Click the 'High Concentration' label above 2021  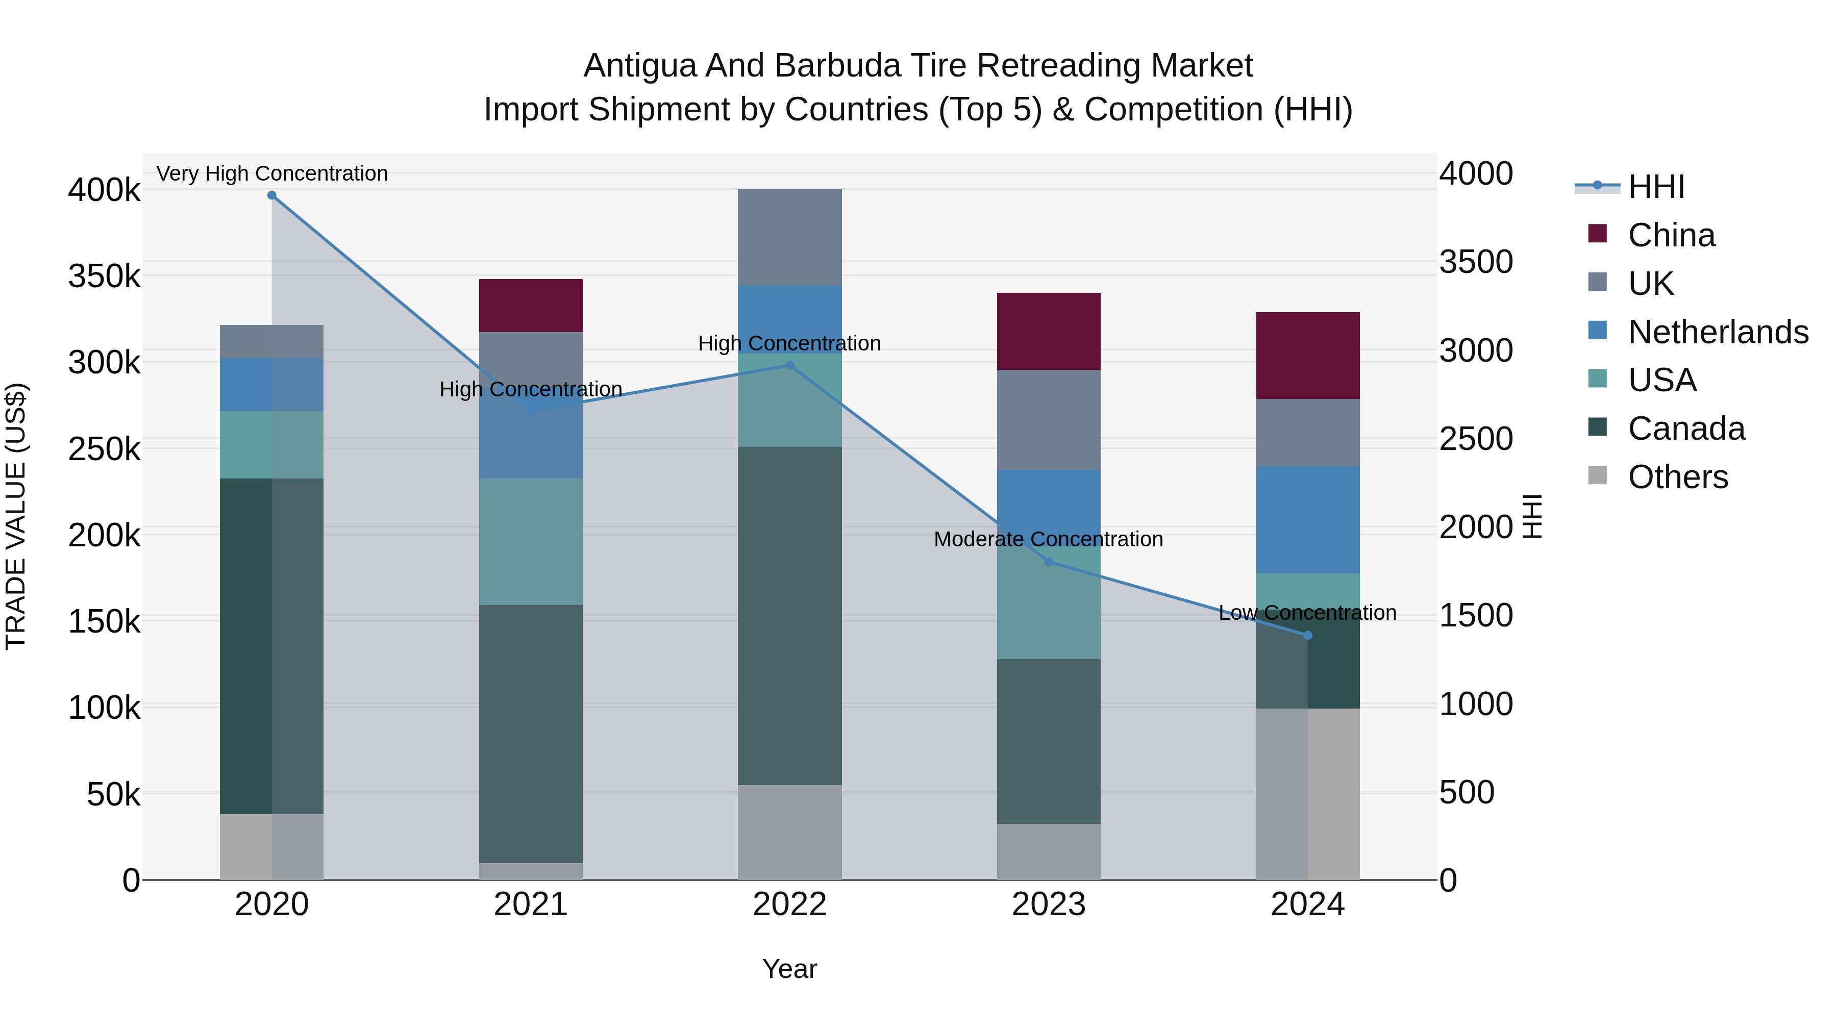[531, 390]
